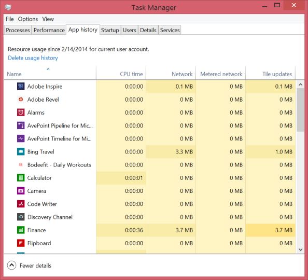Open the Startup tab

(110, 30)
